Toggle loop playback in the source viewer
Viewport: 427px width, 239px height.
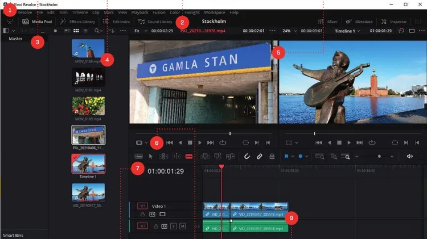(x=223, y=142)
